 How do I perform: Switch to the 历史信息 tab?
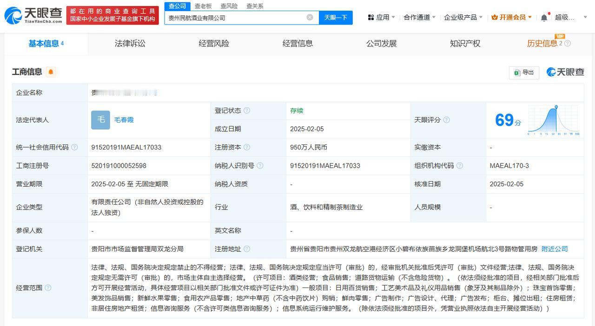542,44
